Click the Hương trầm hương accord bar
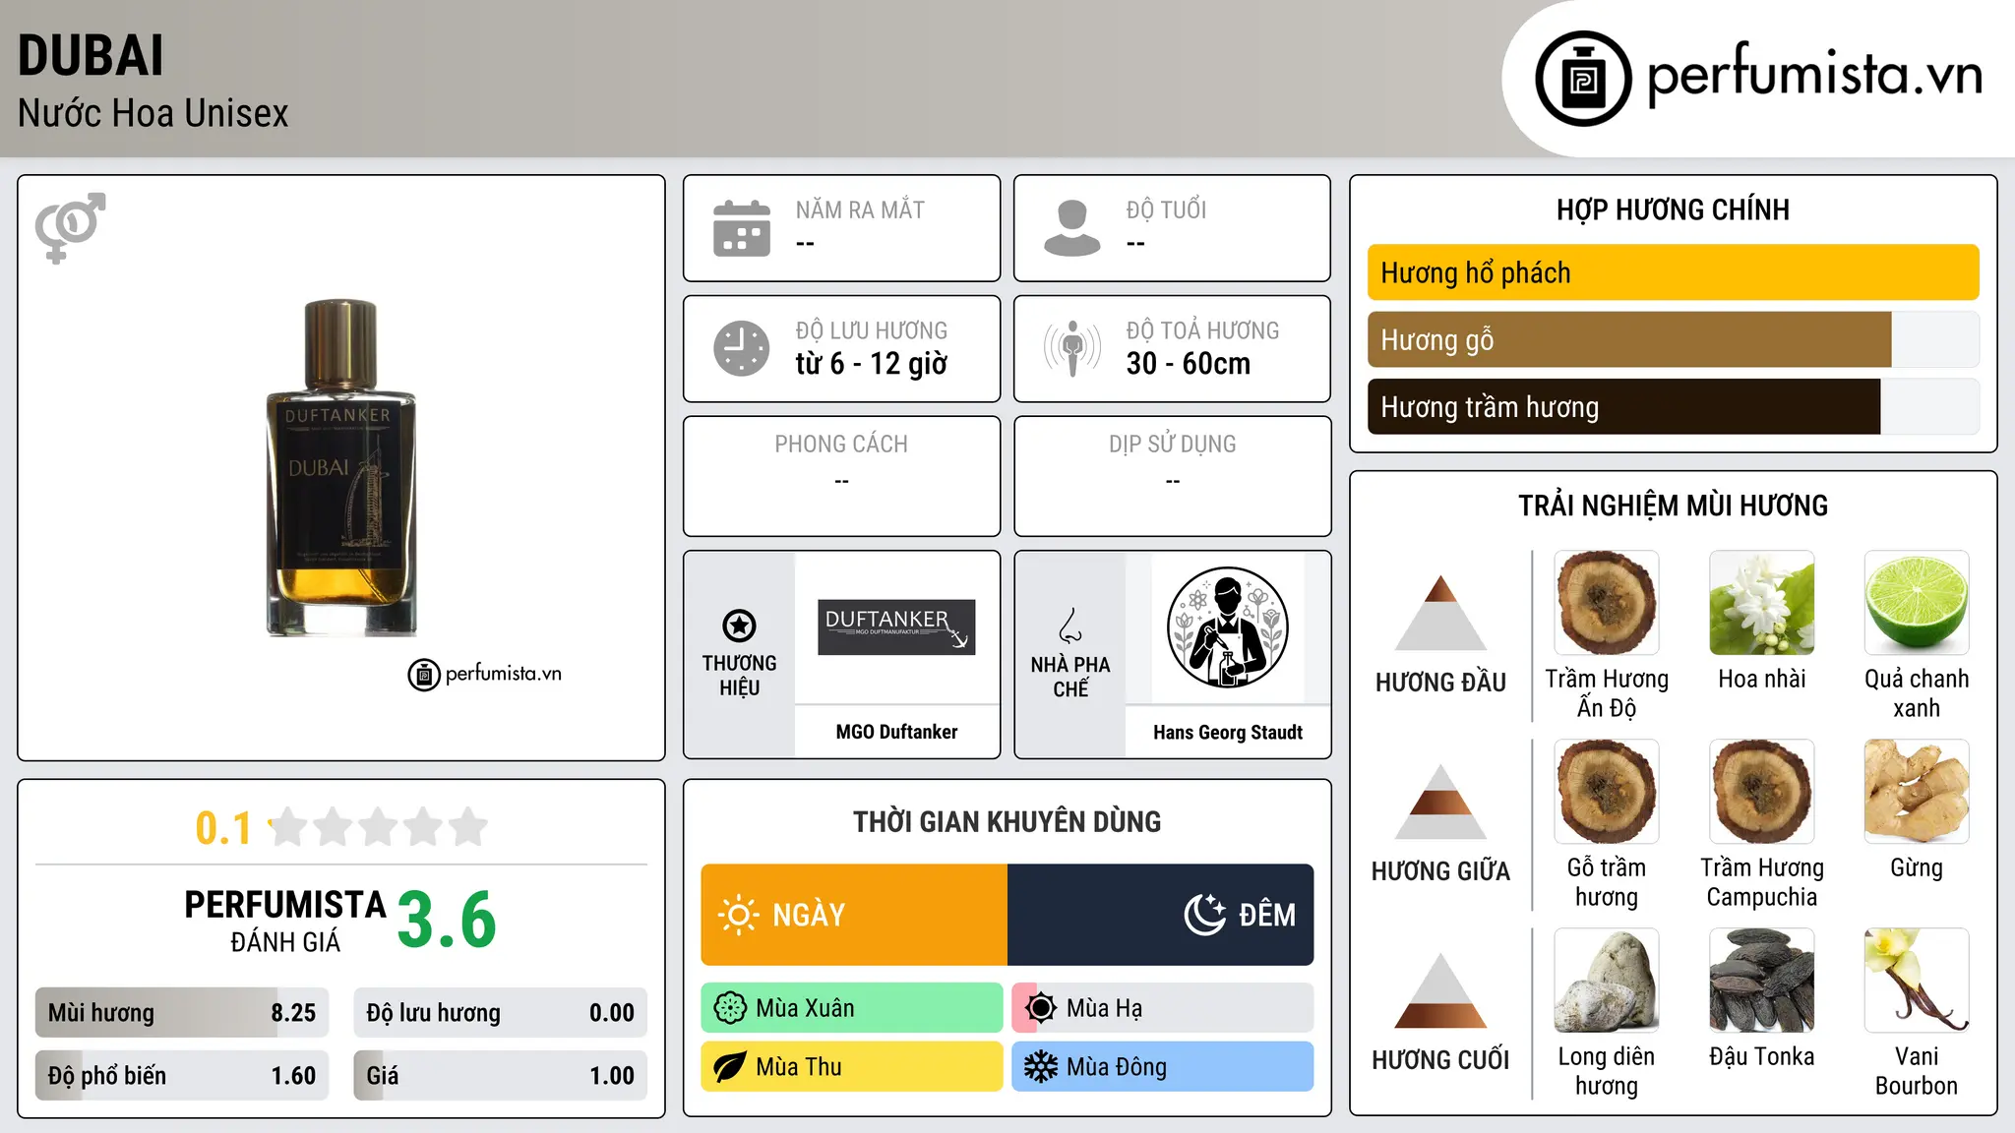 (x=1673, y=406)
